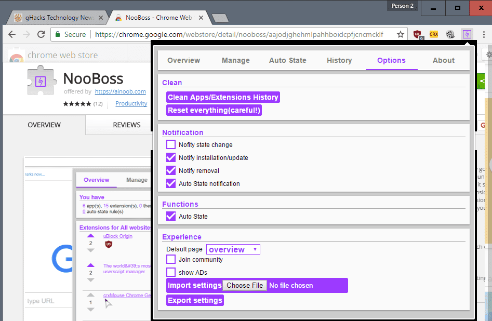Click the NooBoss toolbar extension icon

(467, 34)
